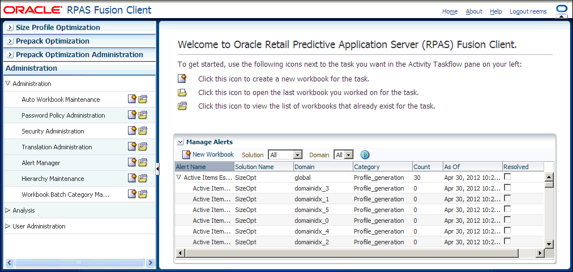Click taskflow pane scroll left arrow

pos(10,262)
